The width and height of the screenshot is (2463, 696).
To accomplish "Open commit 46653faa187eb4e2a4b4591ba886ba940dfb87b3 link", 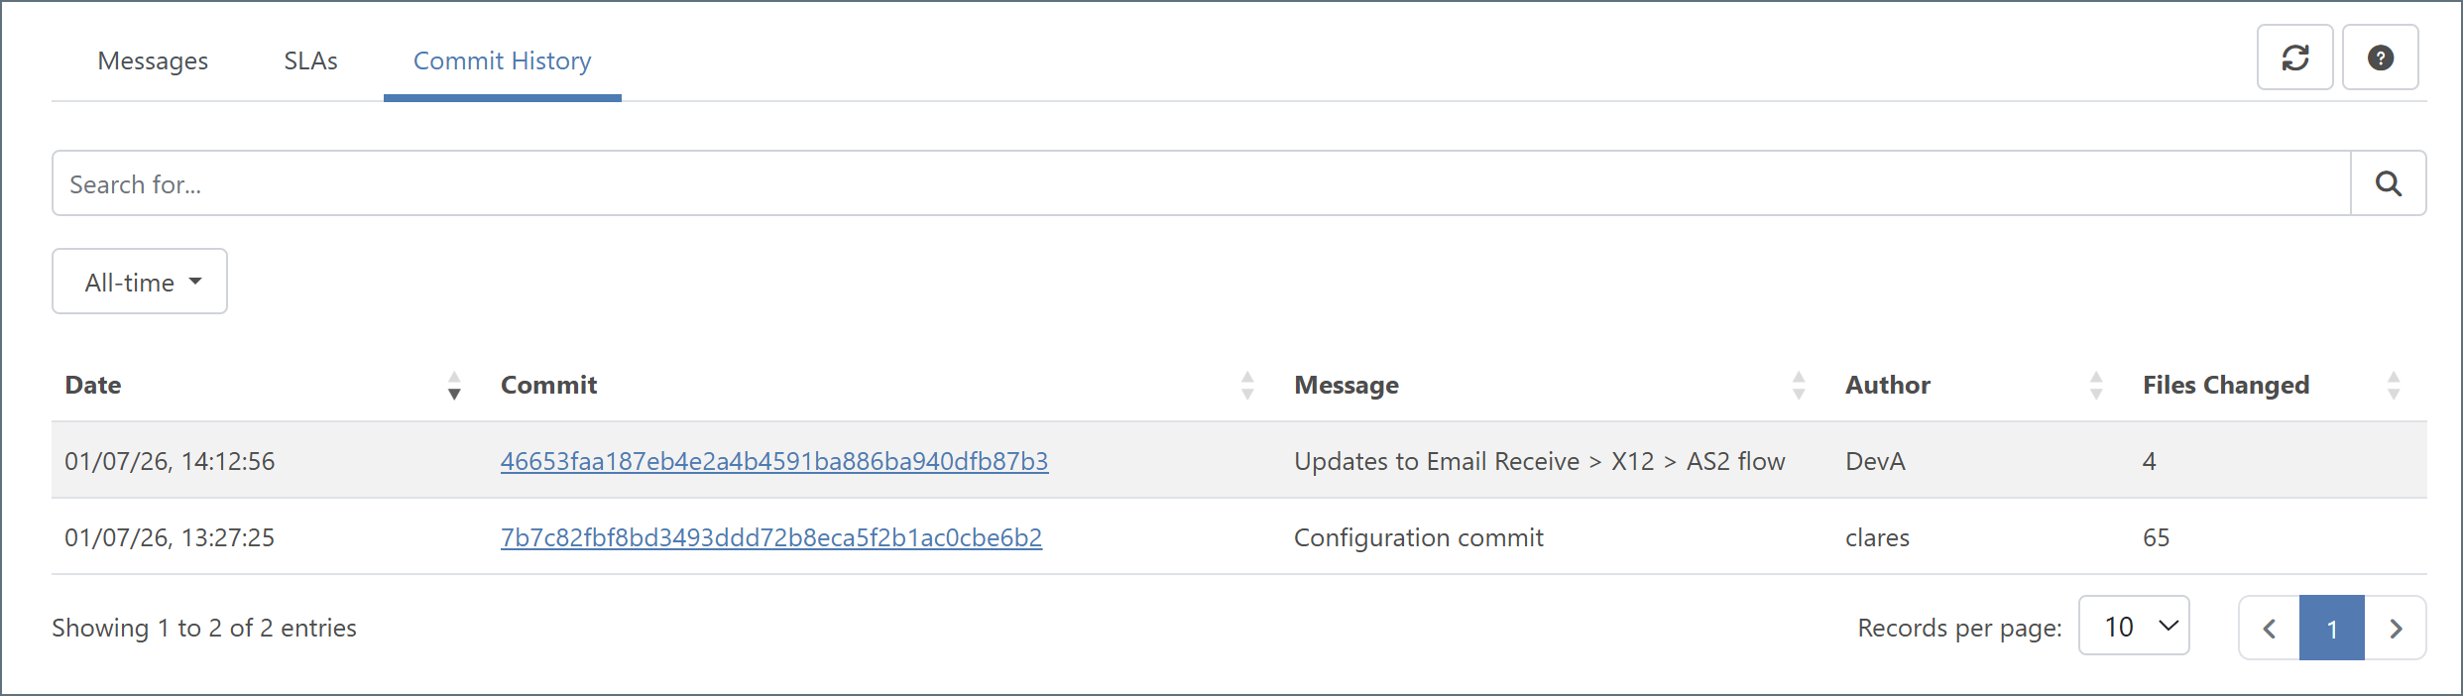I will 773,462.
